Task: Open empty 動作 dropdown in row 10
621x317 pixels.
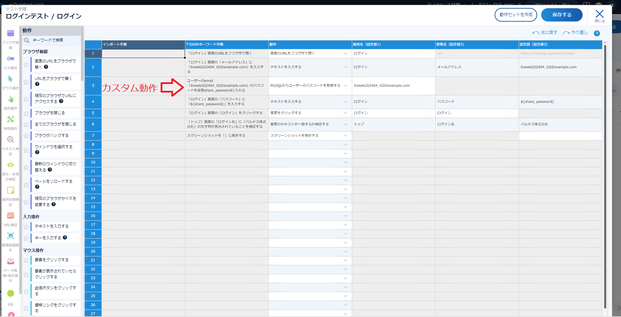Action: (346, 162)
